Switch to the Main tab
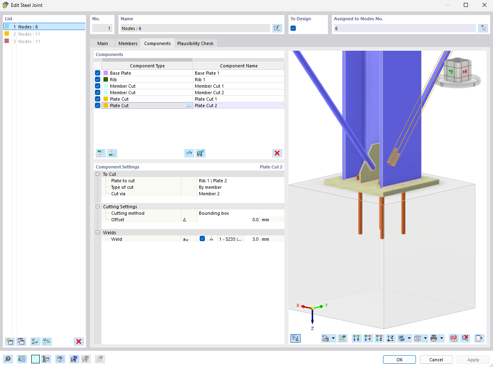Image resolution: width=493 pixels, height=367 pixels. tap(103, 43)
